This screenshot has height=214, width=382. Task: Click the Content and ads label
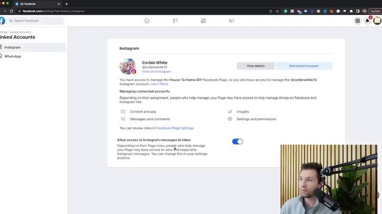(143, 112)
